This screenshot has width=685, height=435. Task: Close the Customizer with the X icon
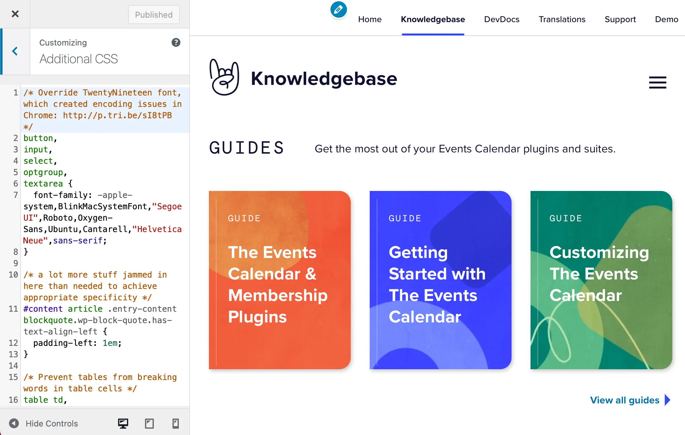coord(15,14)
